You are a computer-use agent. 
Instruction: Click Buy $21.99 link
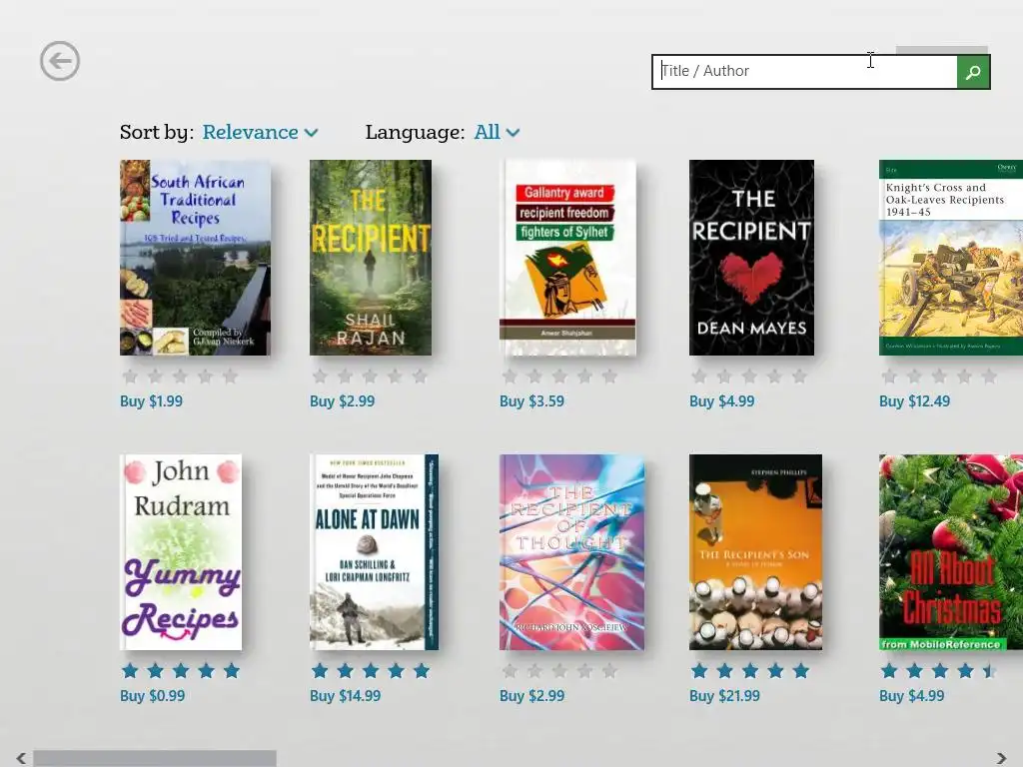(725, 696)
